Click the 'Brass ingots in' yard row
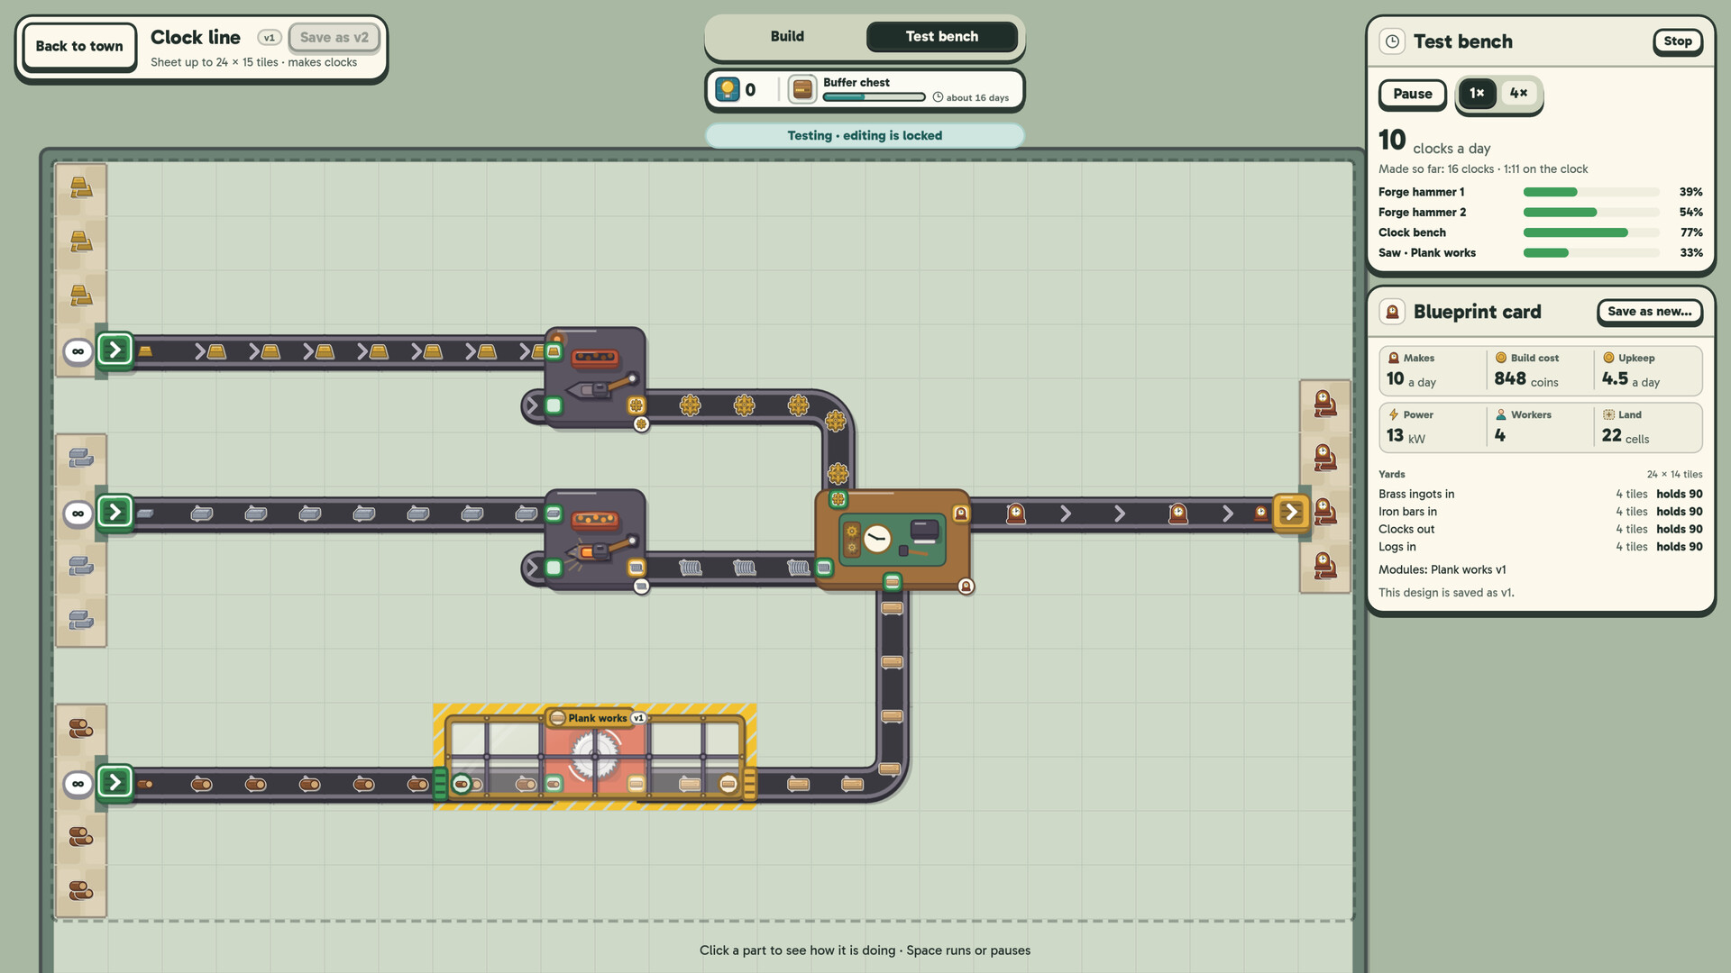 click(x=1540, y=494)
